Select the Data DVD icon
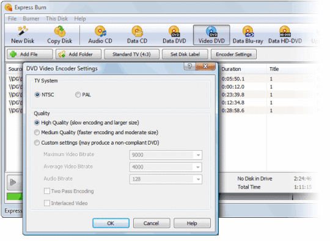The width and height of the screenshot is (330, 241). (174, 35)
